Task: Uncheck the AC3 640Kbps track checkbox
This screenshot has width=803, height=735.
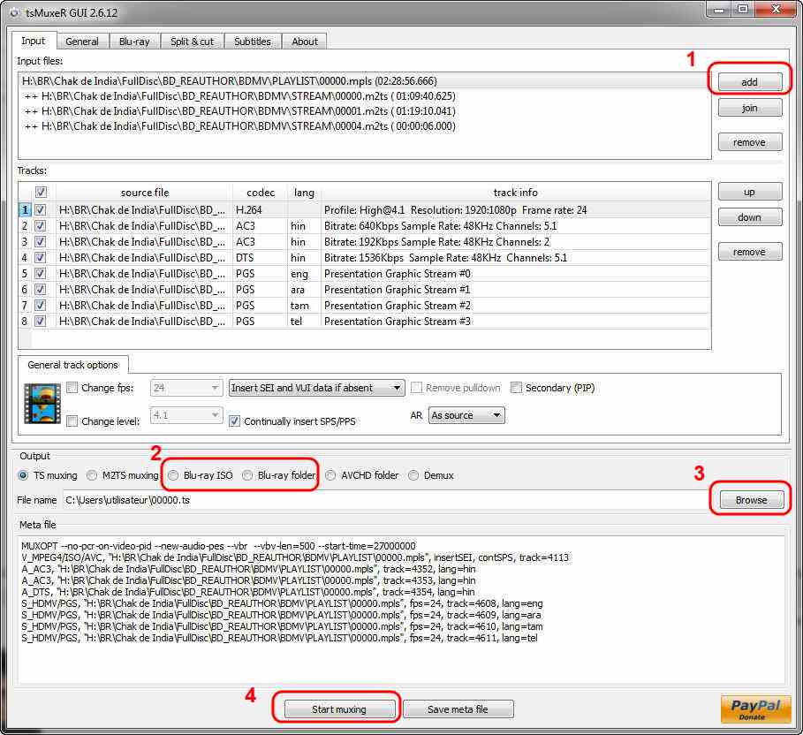Action: (40, 226)
